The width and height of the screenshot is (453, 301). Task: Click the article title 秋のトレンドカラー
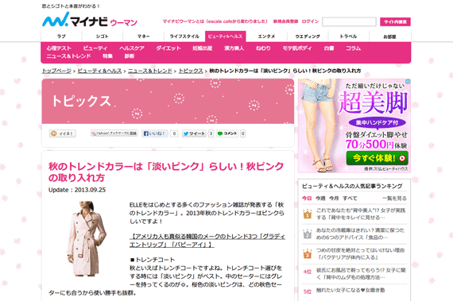[x=166, y=172]
